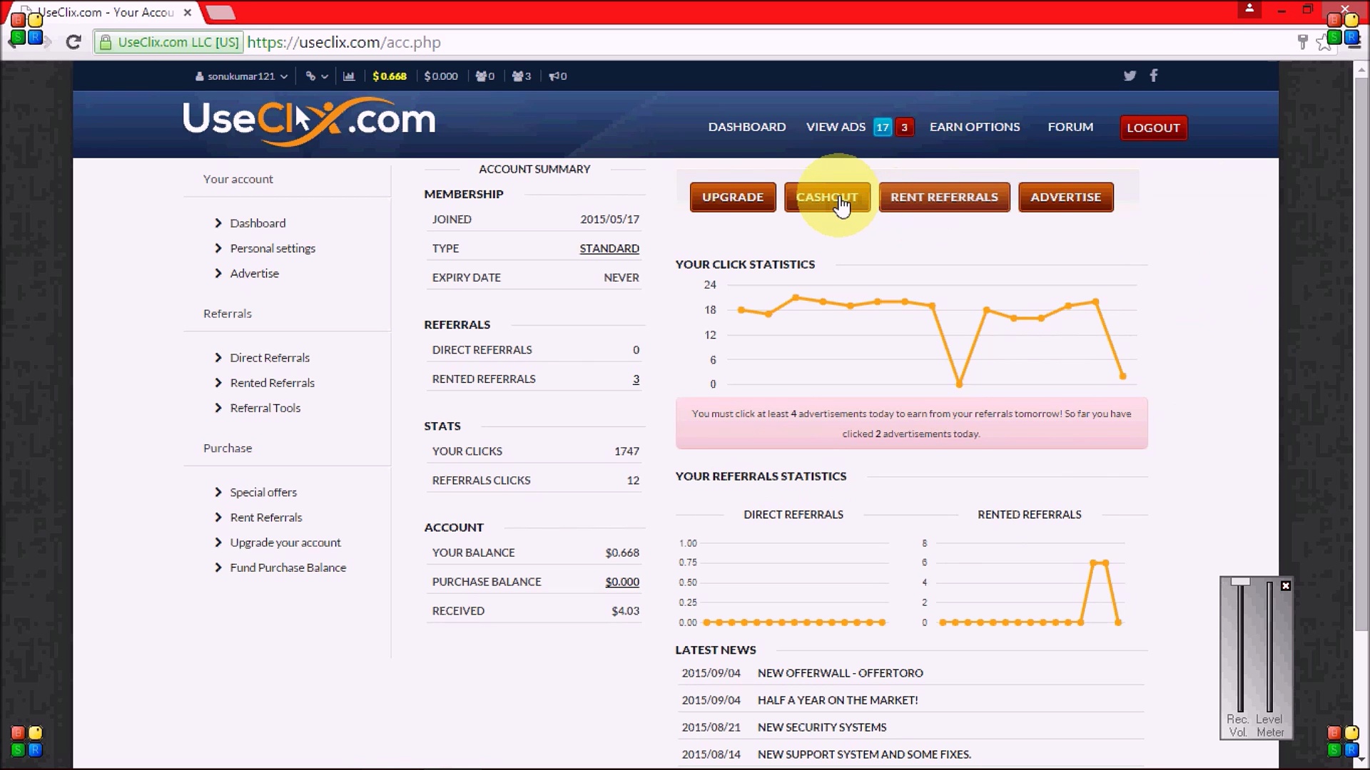The height and width of the screenshot is (770, 1370).
Task: Open the Facebook icon in the header
Action: [1154, 76]
